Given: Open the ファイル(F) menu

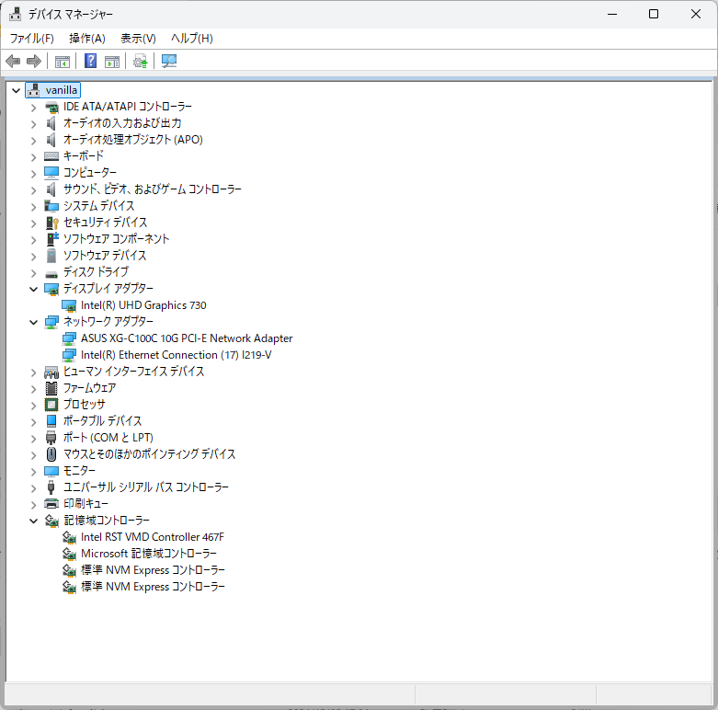Looking at the screenshot, I should [x=31, y=39].
